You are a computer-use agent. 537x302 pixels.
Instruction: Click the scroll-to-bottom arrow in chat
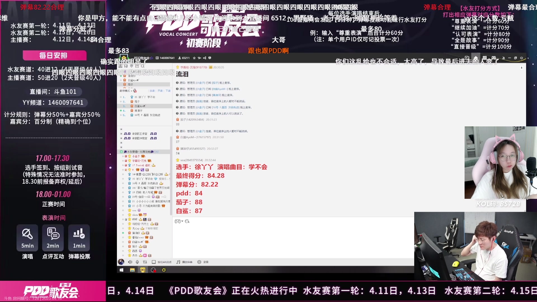pyautogui.click(x=521, y=68)
